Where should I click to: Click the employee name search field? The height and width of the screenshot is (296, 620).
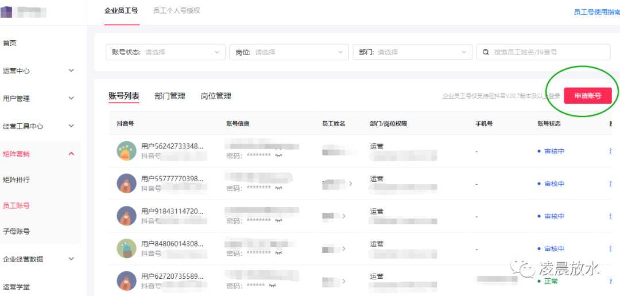click(548, 52)
